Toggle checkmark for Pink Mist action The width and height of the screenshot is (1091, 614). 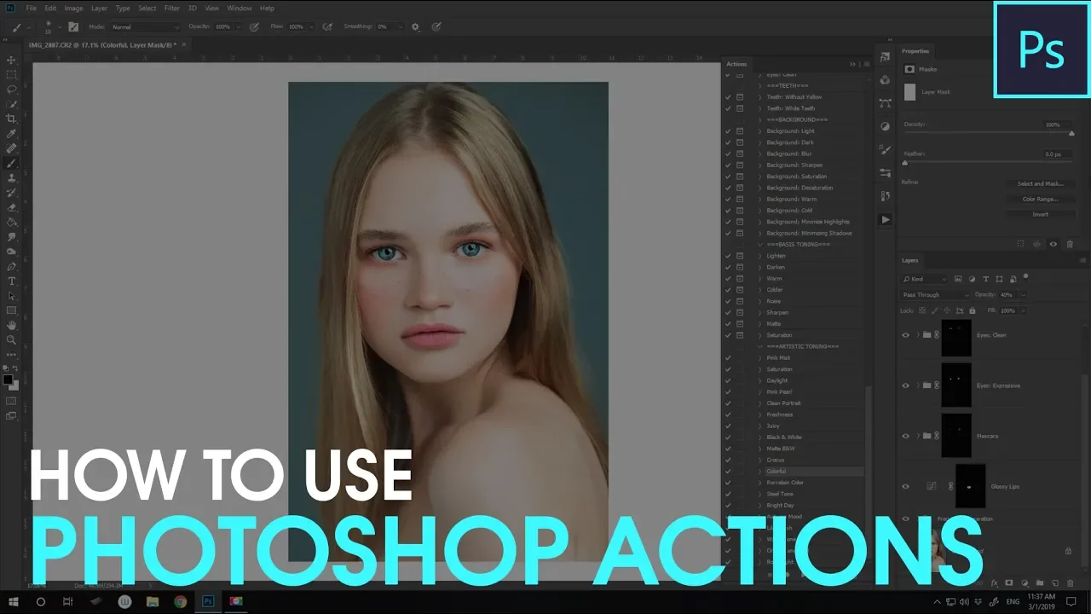(x=728, y=358)
